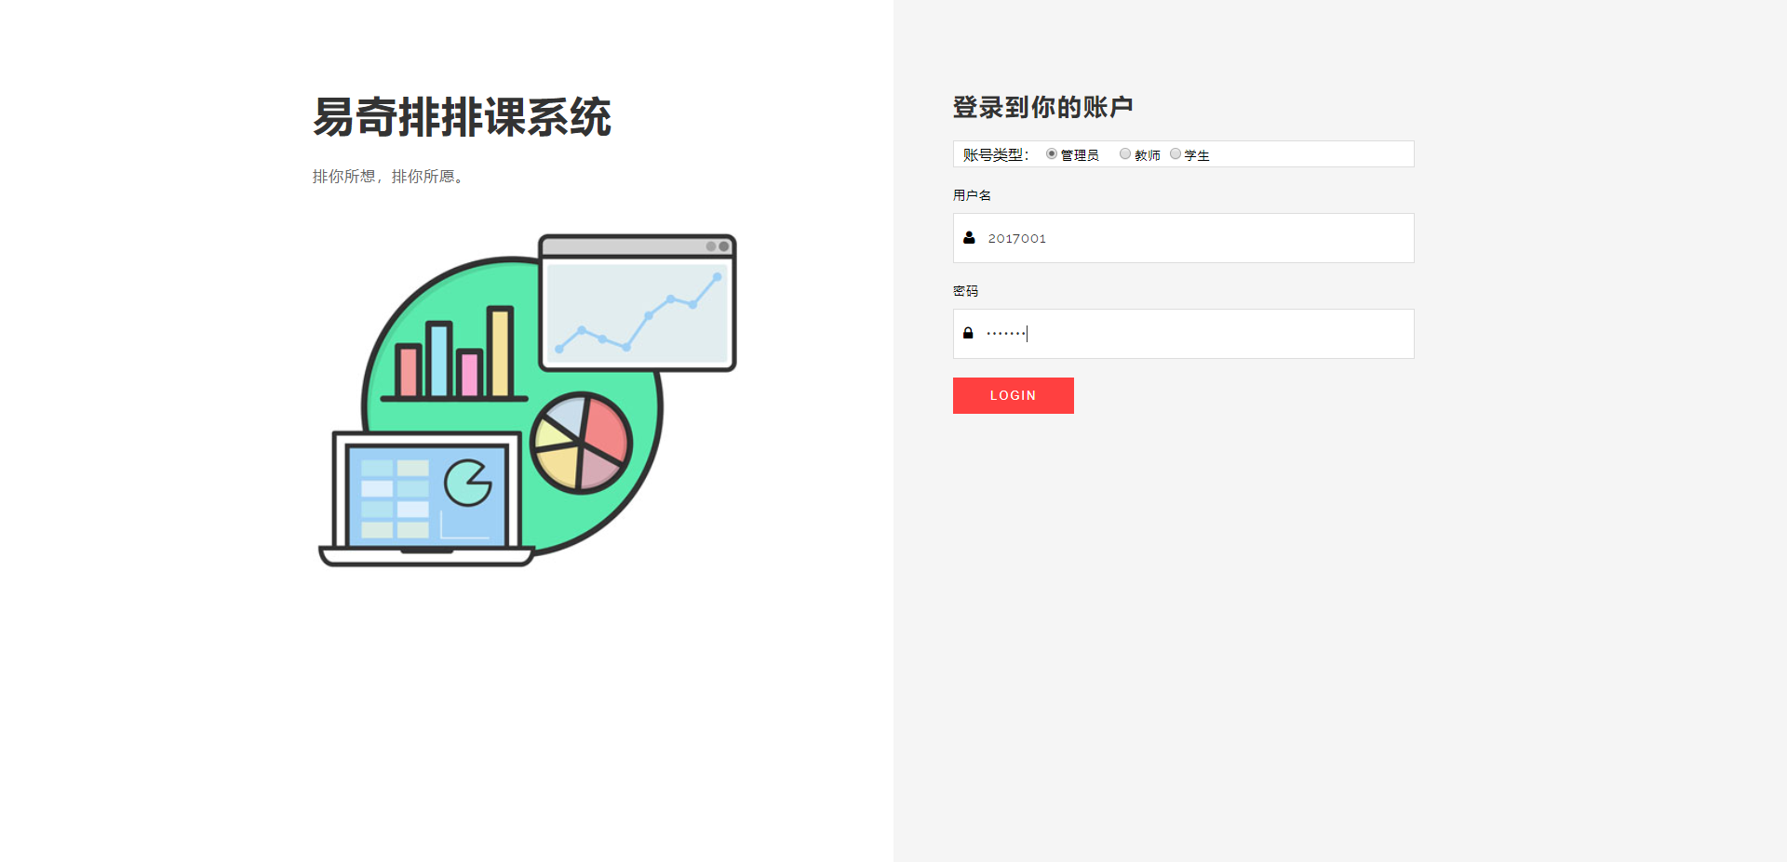Click the 管理员 account type label
This screenshot has width=1787, height=862.
(1080, 155)
